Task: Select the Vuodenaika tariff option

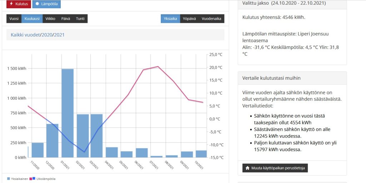Action: coord(211,19)
